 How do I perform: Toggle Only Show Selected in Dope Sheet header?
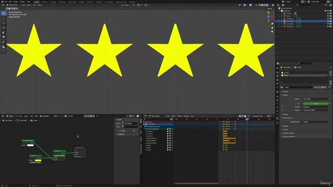[240, 116]
